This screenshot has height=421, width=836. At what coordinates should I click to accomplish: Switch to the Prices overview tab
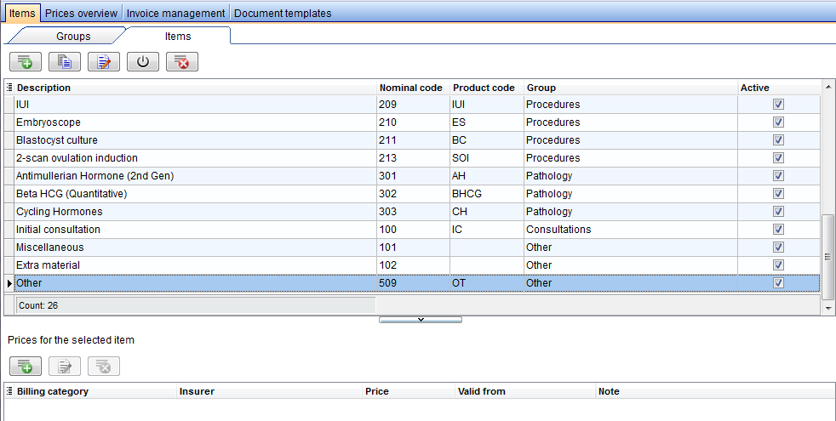tap(81, 14)
